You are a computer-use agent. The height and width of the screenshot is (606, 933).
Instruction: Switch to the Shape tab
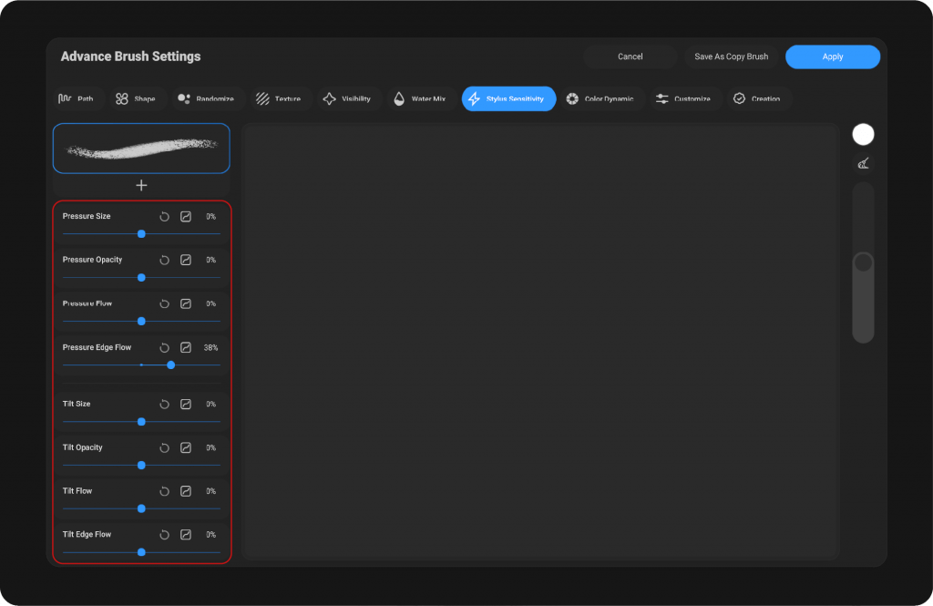[x=134, y=98]
